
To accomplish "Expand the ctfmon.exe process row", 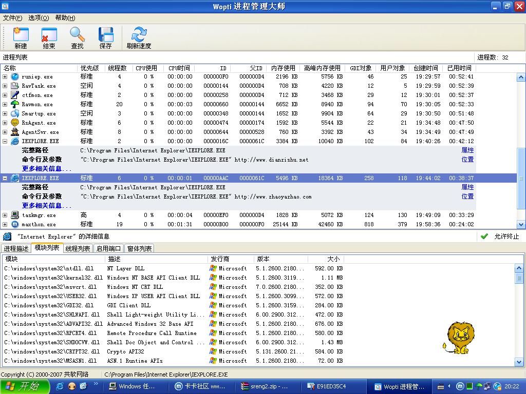I will (x=5, y=95).
